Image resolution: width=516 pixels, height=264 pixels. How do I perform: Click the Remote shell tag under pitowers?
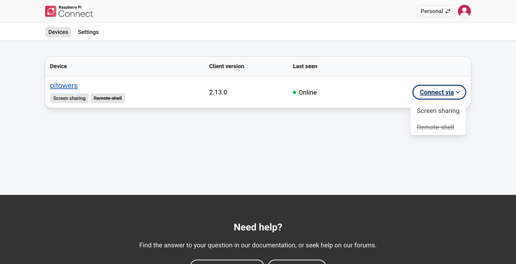click(x=108, y=98)
